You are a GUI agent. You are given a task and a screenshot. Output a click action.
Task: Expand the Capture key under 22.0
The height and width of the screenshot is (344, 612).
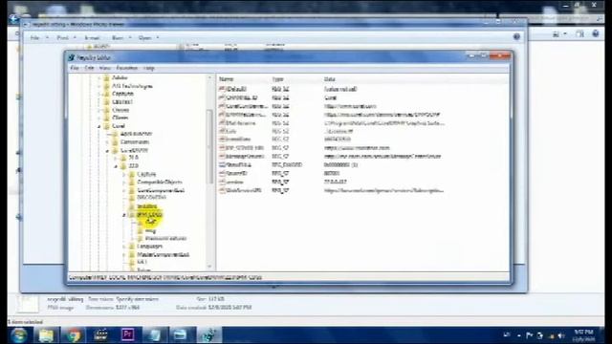coord(124,174)
